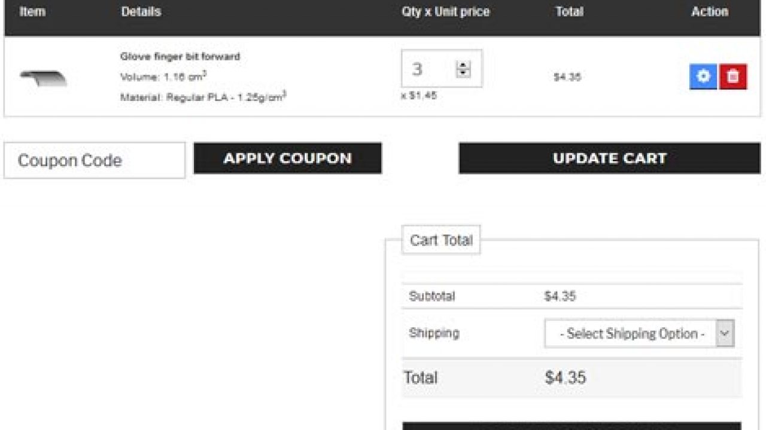Open the Select Shipping Option dropdown
The height and width of the screenshot is (430, 766).
click(639, 333)
